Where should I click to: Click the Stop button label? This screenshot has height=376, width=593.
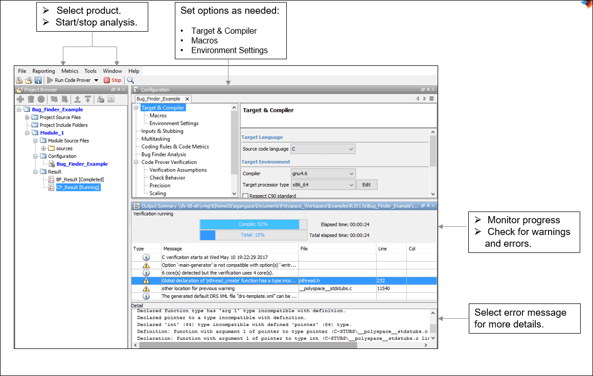pyautogui.click(x=117, y=80)
